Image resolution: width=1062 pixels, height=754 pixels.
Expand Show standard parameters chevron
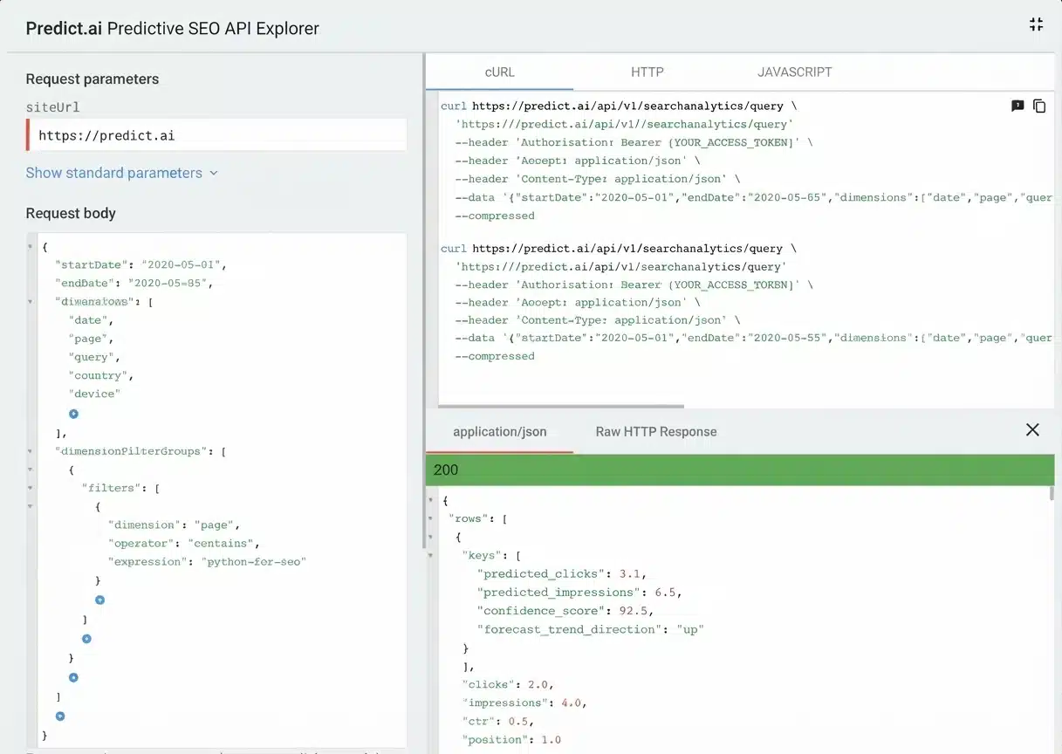213,174
